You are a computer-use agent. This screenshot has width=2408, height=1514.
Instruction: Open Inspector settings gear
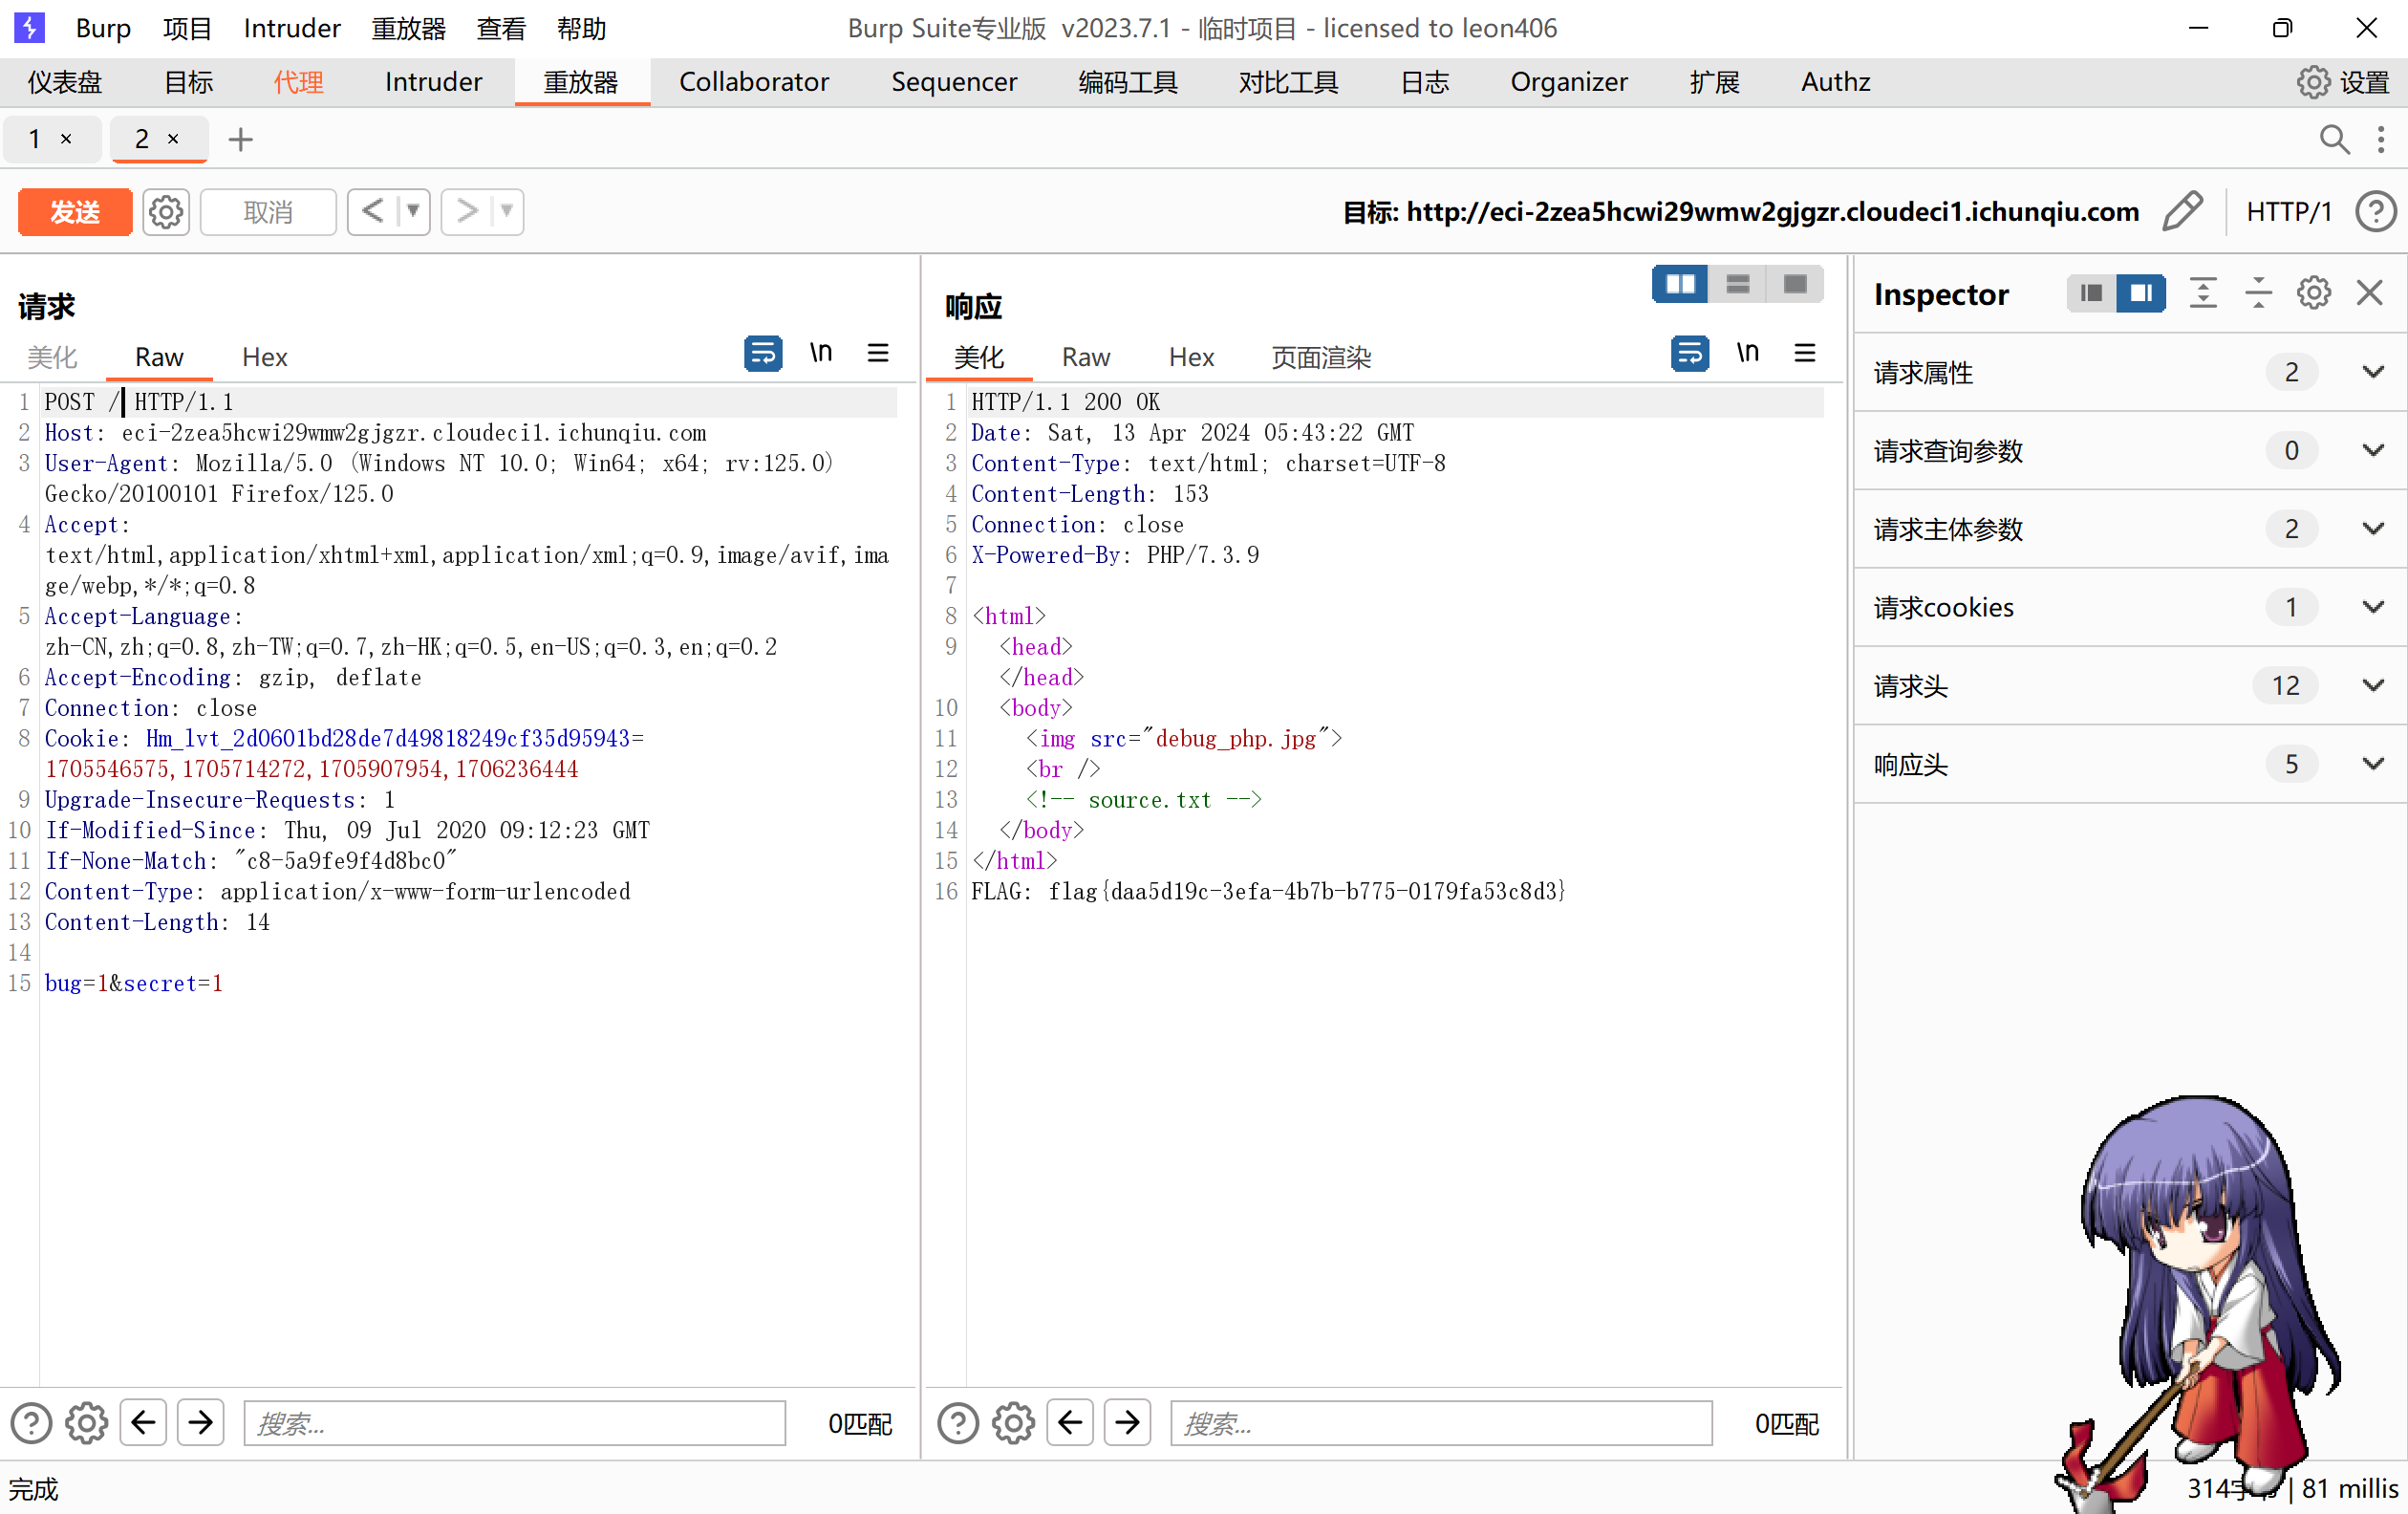(x=2314, y=293)
